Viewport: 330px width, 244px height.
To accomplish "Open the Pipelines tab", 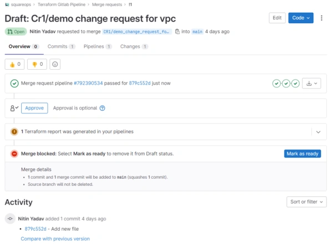I will [98, 46].
